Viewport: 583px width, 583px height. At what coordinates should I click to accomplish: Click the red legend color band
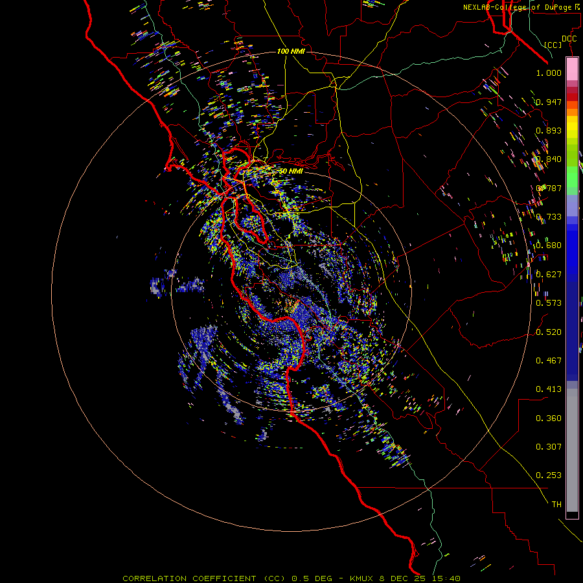pyautogui.click(x=572, y=97)
